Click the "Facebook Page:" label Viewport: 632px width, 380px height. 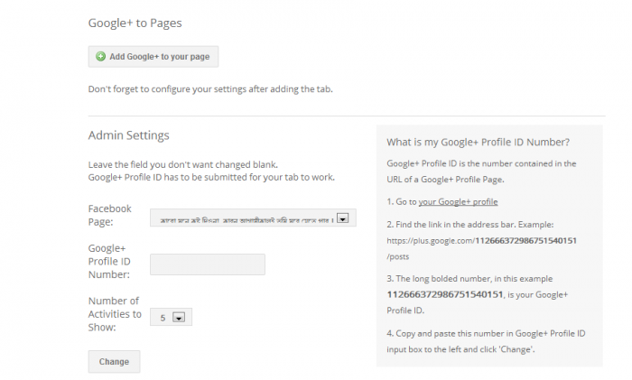pyautogui.click(x=109, y=214)
